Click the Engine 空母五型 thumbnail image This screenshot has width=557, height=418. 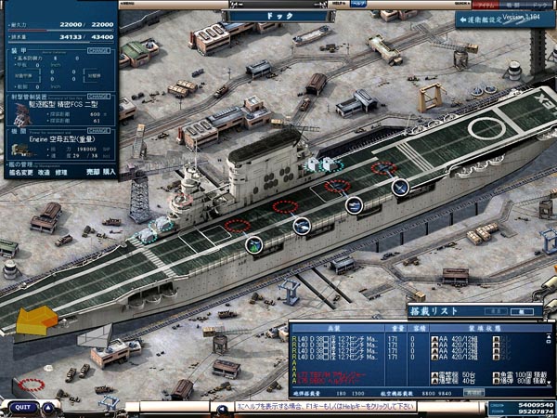pyautogui.click(x=16, y=147)
